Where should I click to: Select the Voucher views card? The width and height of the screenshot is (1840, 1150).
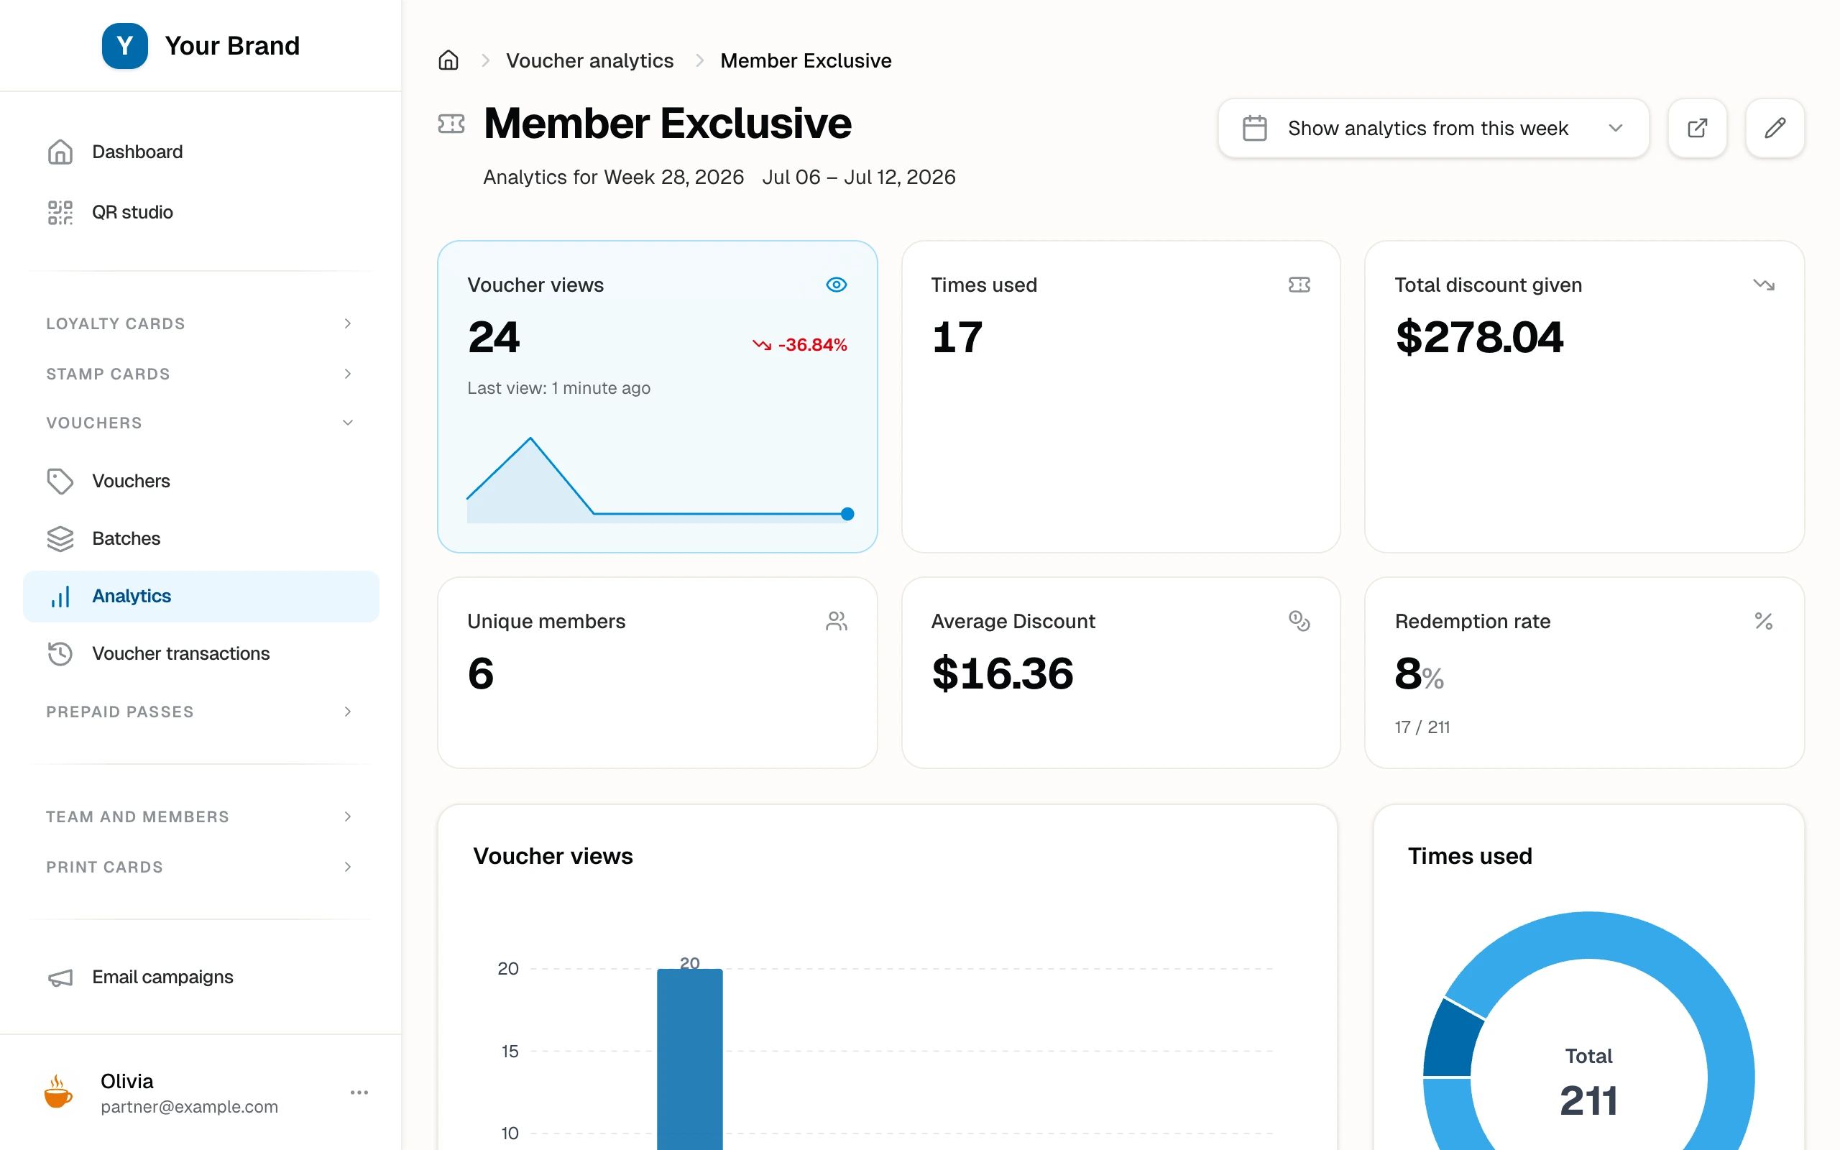[x=658, y=397]
